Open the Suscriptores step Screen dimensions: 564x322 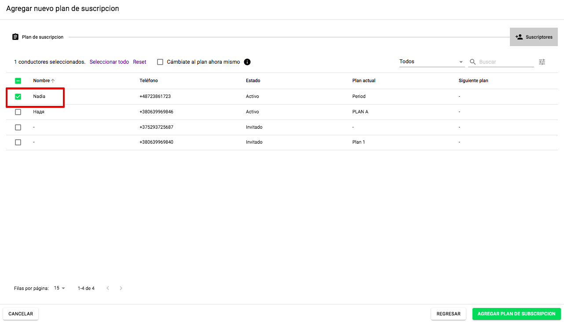coord(534,37)
